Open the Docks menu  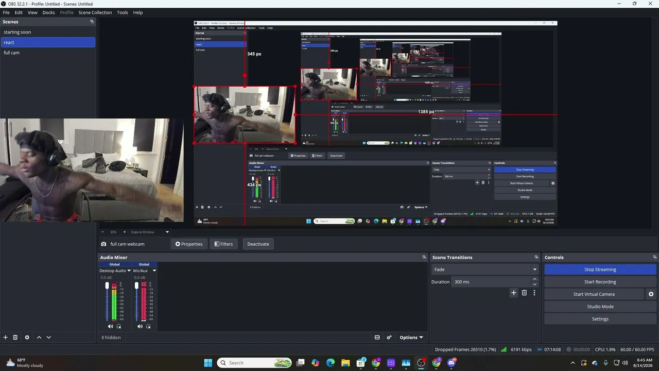(x=48, y=12)
